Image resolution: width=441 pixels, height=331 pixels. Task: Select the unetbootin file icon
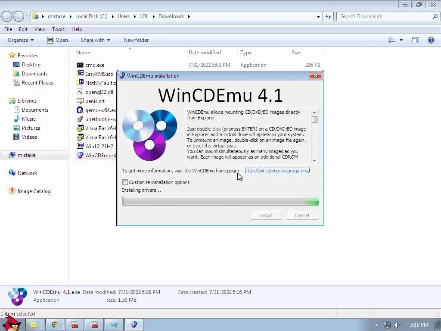80,119
